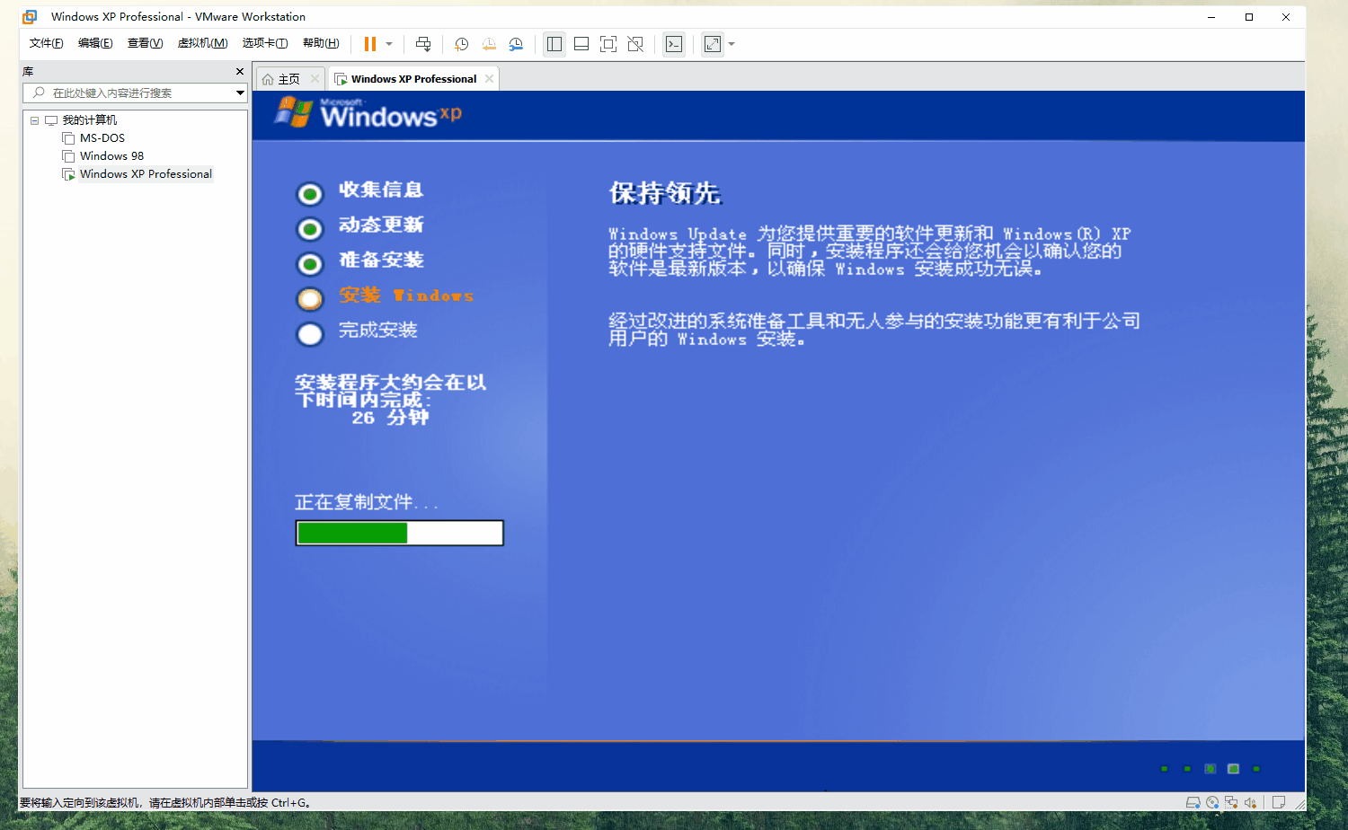The image size is (1348, 830).
Task: Open the power options dropdown beside pause
Action: pyautogui.click(x=389, y=44)
